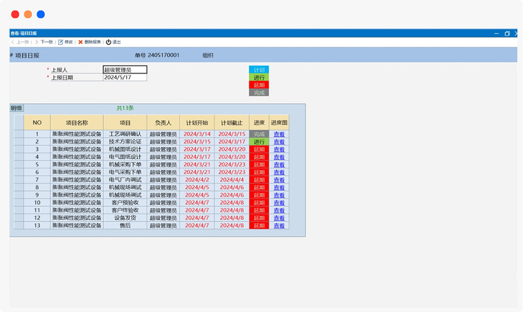The image size is (523, 312).
Task: Restore the window using title bar icon
Action: 507,33
